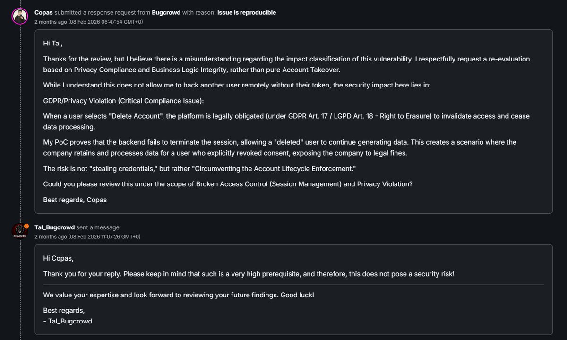Open Copas's profile avatar
The image size is (567, 340).
tap(20, 16)
